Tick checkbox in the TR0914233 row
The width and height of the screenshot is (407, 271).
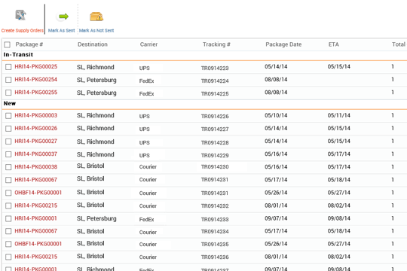8,218
